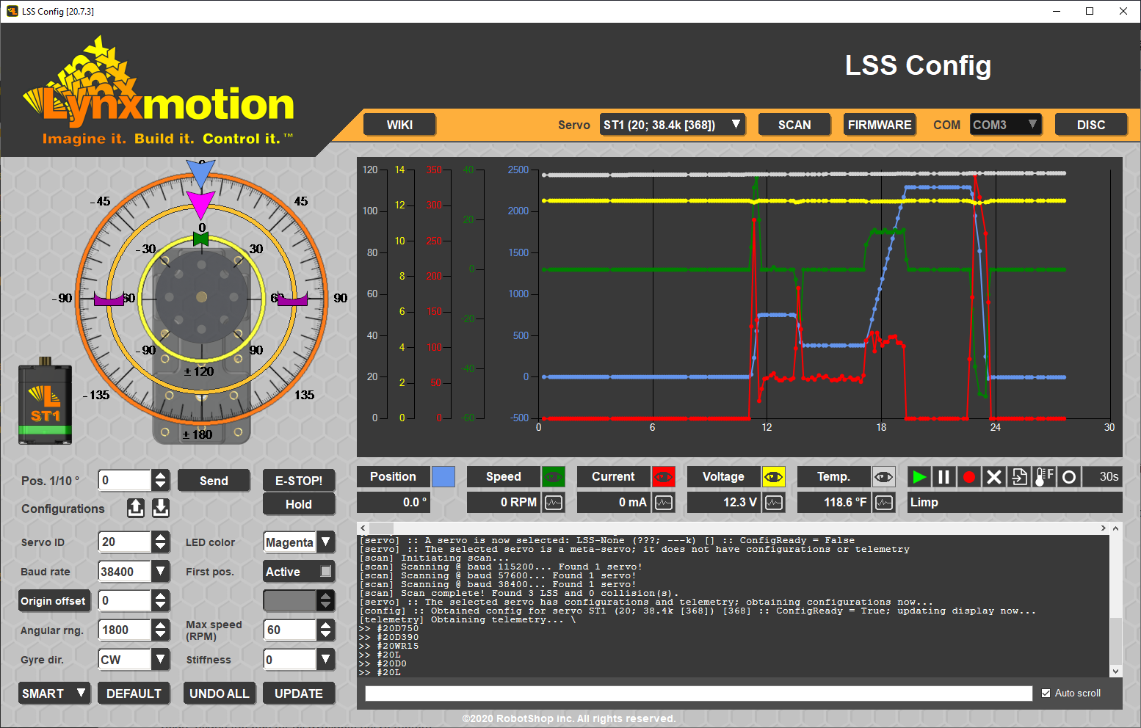
Task: Click the Position label button
Action: 393,477
